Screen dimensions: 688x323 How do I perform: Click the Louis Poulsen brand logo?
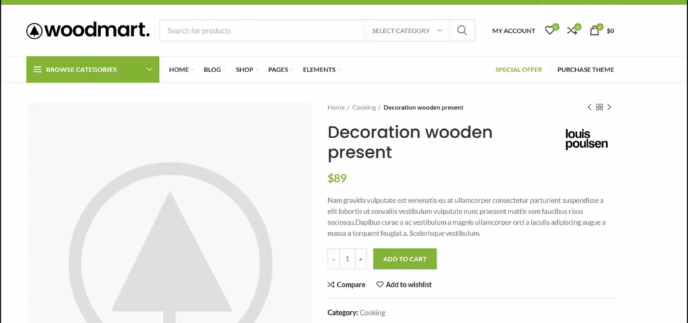click(x=586, y=140)
